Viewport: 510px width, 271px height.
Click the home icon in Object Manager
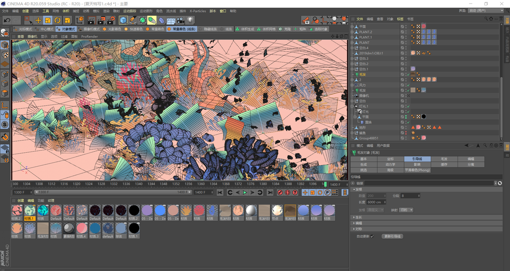(491, 19)
